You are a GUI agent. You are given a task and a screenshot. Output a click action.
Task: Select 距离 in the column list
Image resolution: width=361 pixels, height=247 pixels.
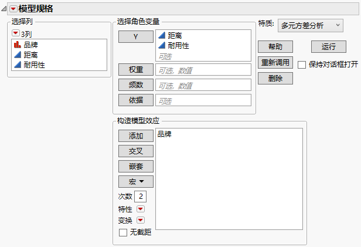pyautogui.click(x=30, y=55)
